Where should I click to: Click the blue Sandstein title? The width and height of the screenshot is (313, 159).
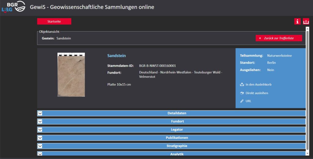coord(116,56)
